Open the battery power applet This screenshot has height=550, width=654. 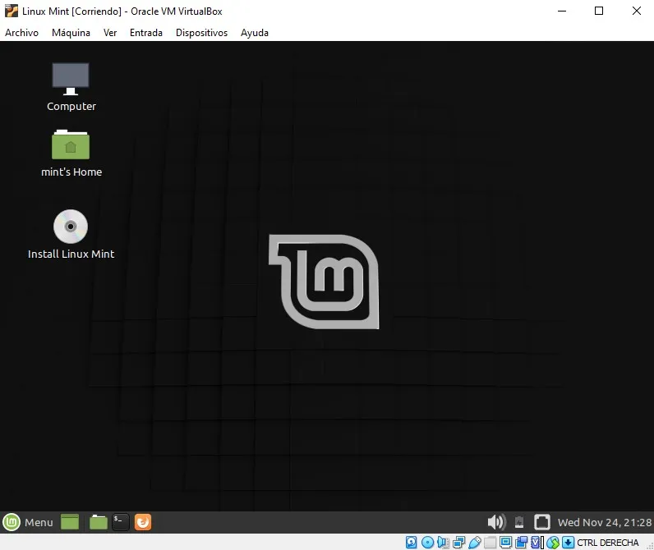tap(519, 522)
